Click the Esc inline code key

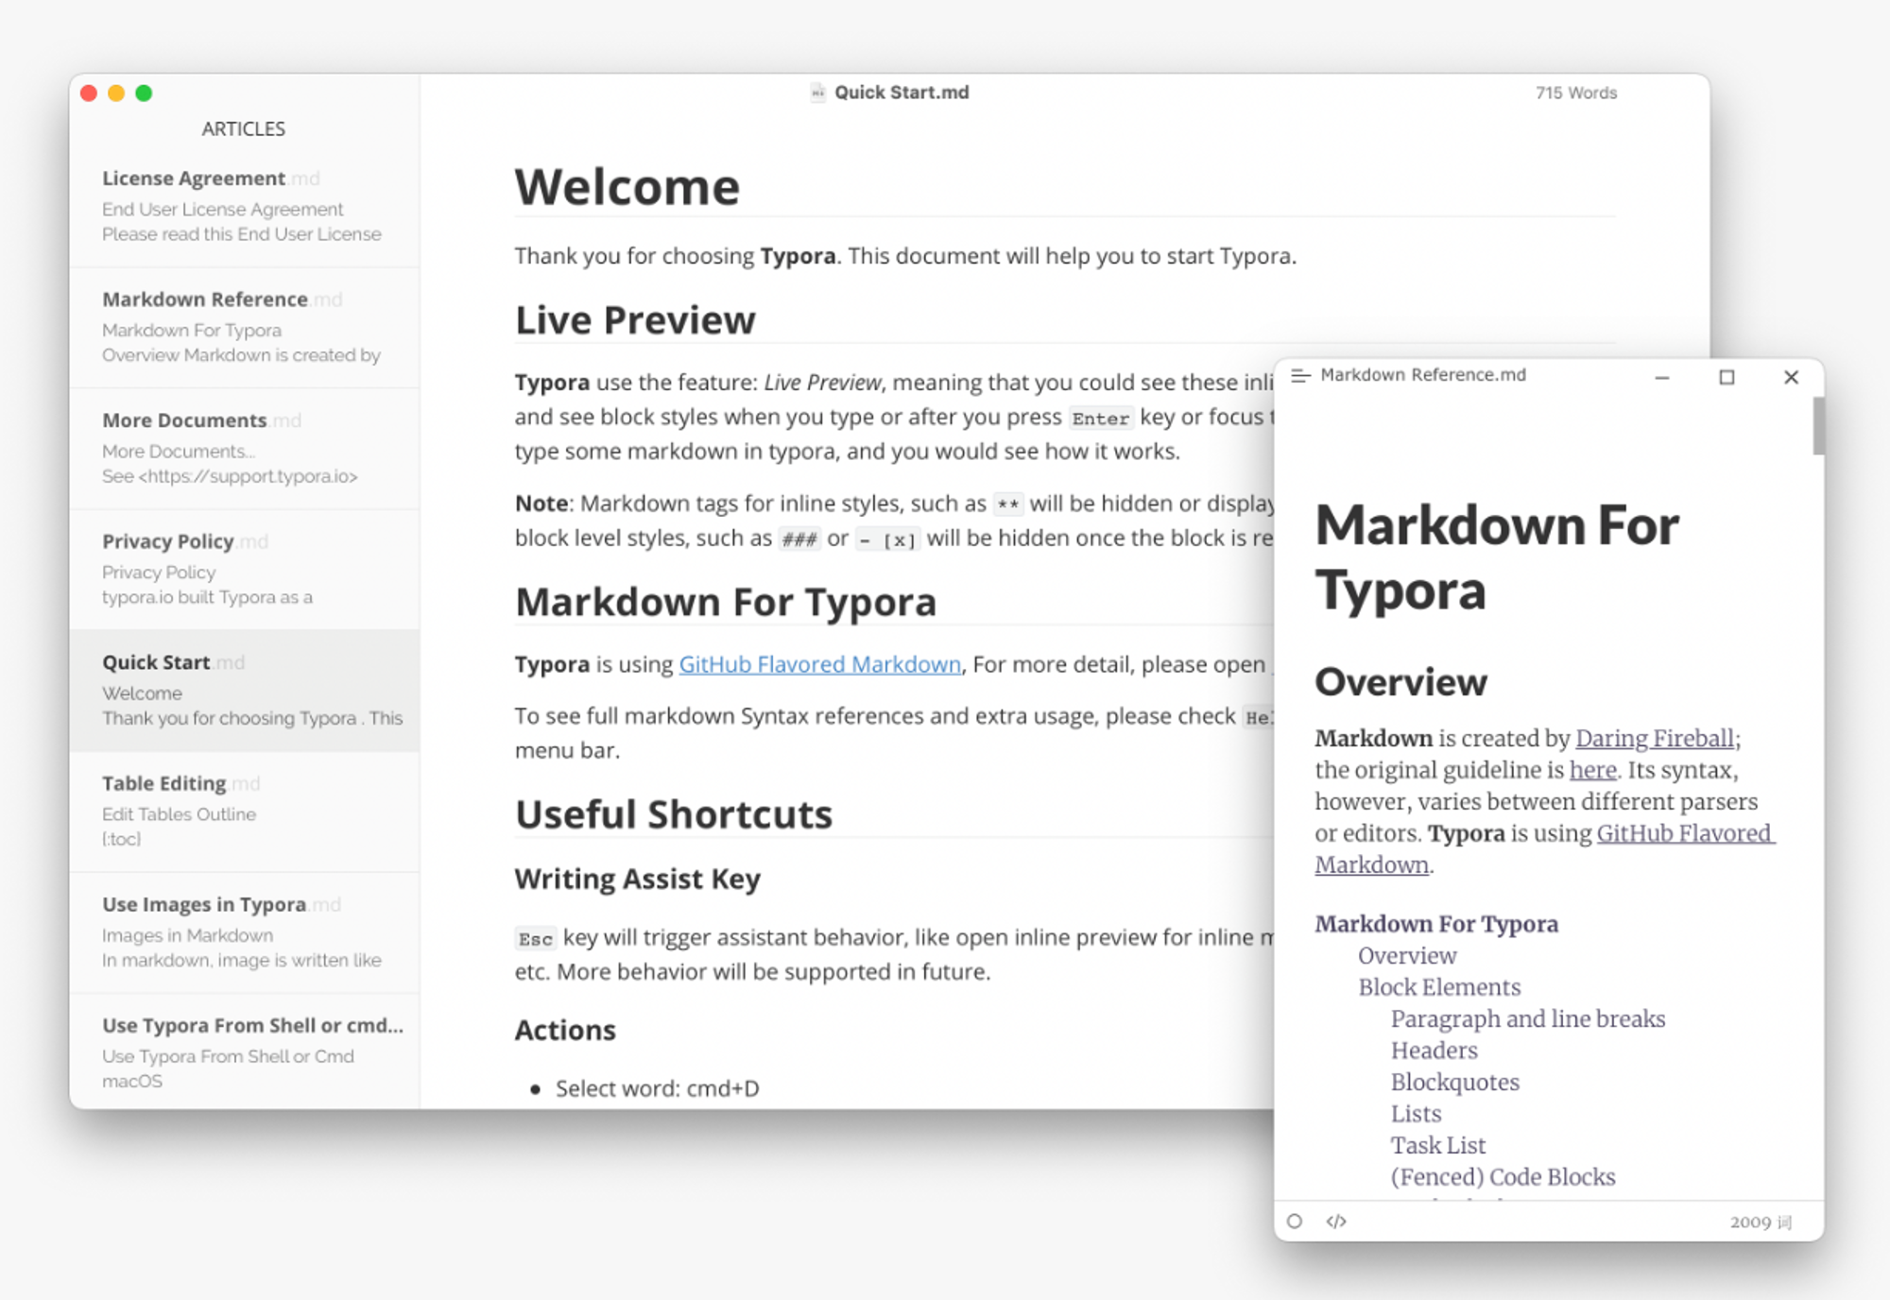point(535,939)
